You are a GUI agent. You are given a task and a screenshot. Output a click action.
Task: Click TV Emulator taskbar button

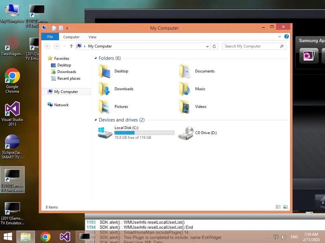pos(84,237)
